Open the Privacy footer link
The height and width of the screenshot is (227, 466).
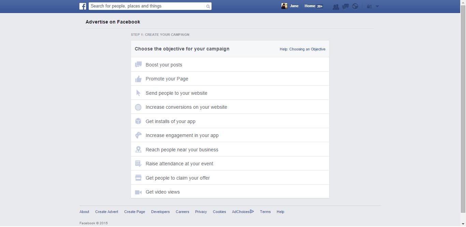tap(201, 212)
